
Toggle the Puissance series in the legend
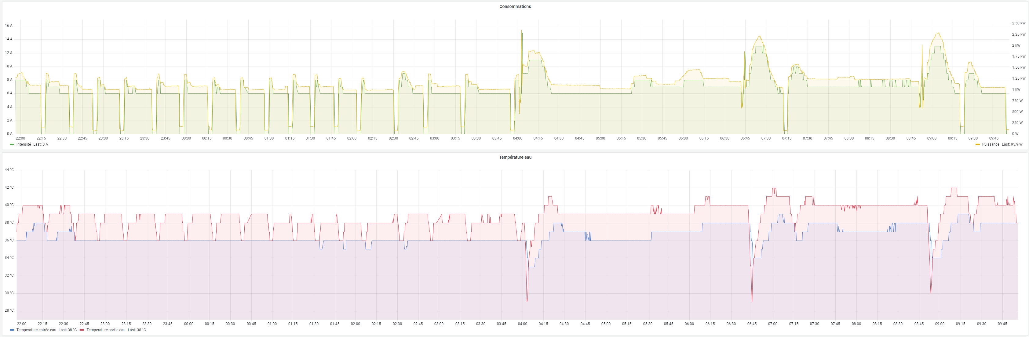click(x=990, y=145)
